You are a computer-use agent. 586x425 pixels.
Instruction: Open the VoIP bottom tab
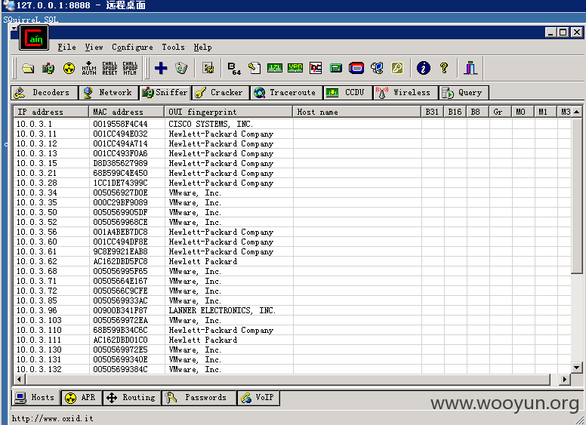point(258,398)
